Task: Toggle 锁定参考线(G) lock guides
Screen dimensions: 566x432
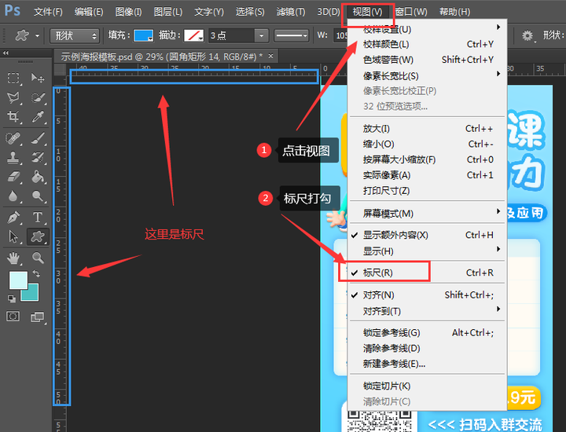Action: (x=427, y=332)
